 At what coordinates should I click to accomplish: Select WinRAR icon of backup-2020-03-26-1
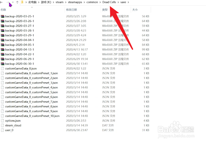[x=3, y=21]
